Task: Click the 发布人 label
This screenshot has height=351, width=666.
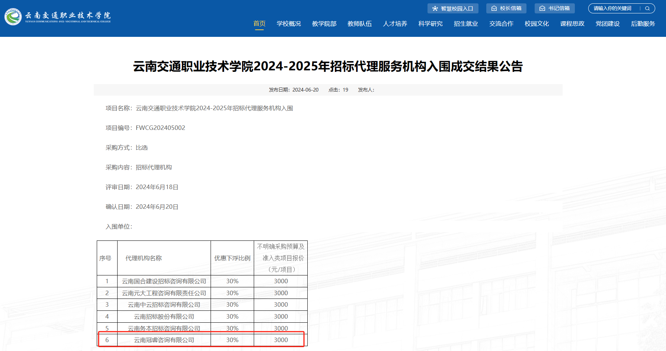Action: (366, 90)
